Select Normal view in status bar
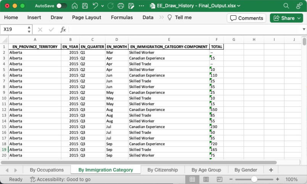Screen dimensions: 307x184 pyautogui.click(x=193, y=179)
